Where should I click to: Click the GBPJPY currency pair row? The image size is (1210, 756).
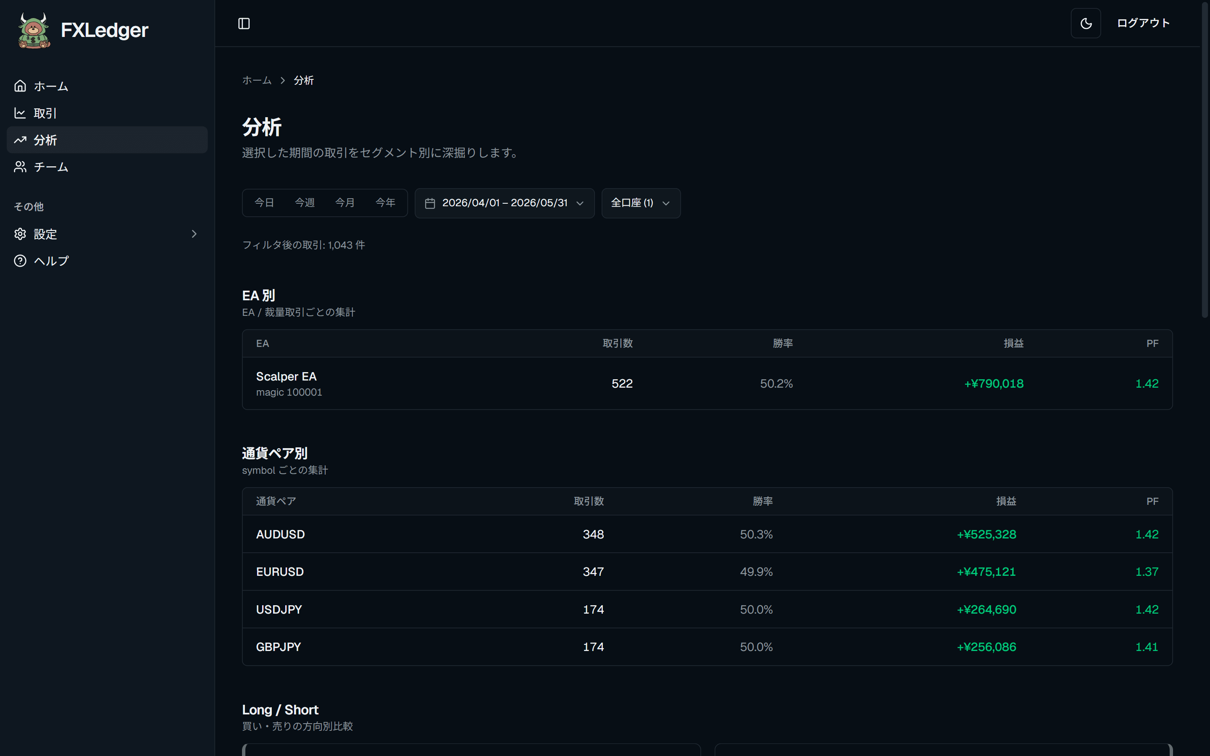coord(707,647)
